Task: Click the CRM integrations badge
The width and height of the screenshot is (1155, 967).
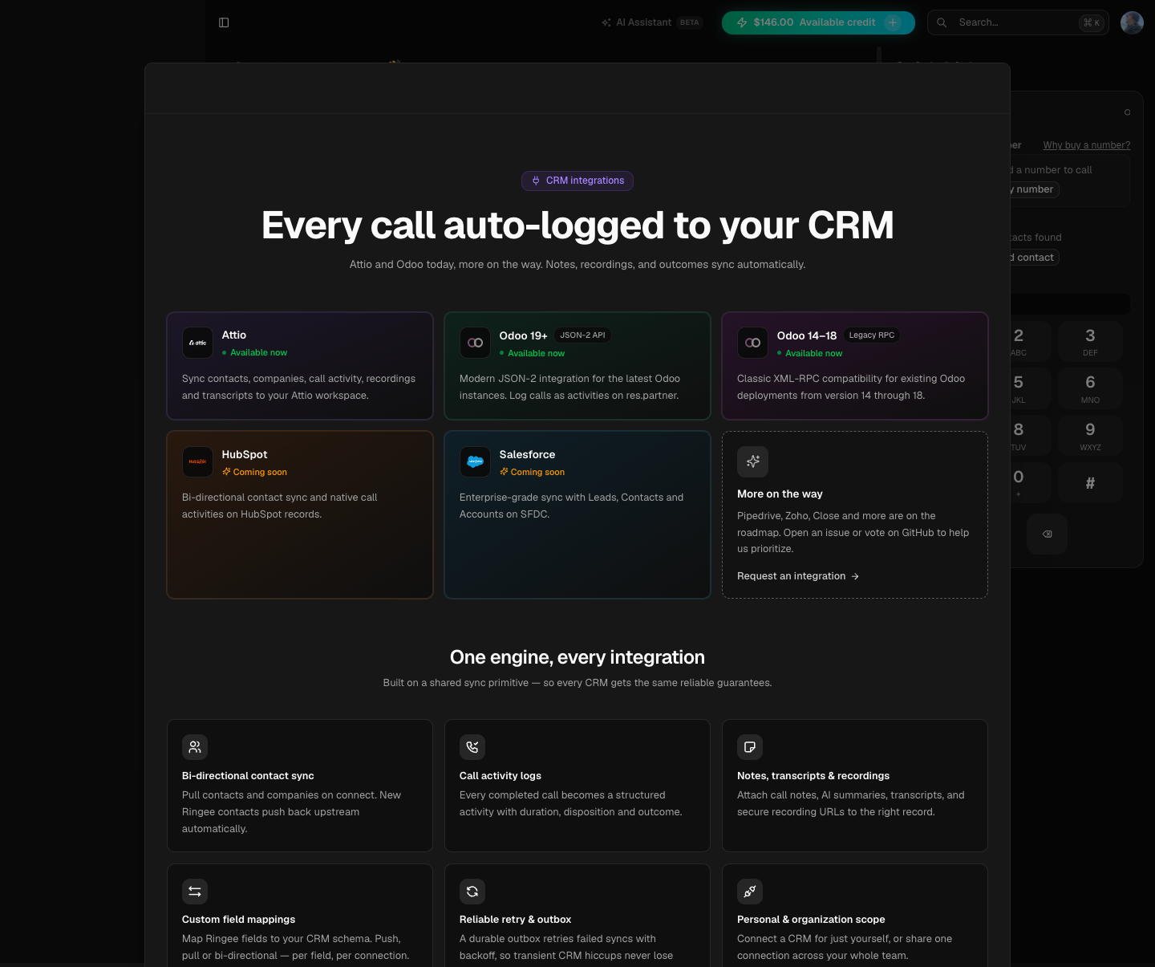Action: click(x=577, y=181)
